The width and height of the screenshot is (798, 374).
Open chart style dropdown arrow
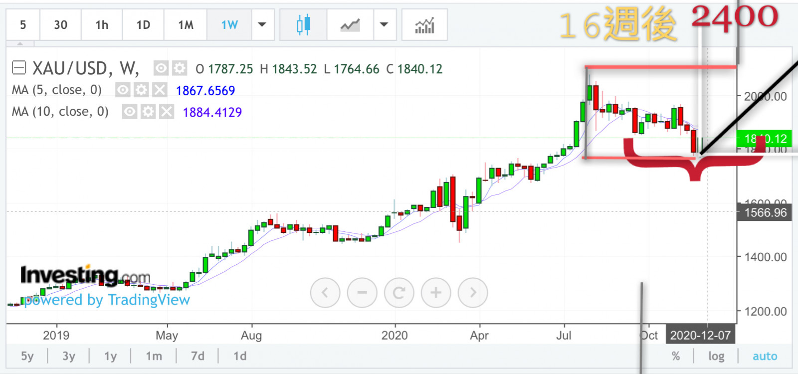coord(384,25)
